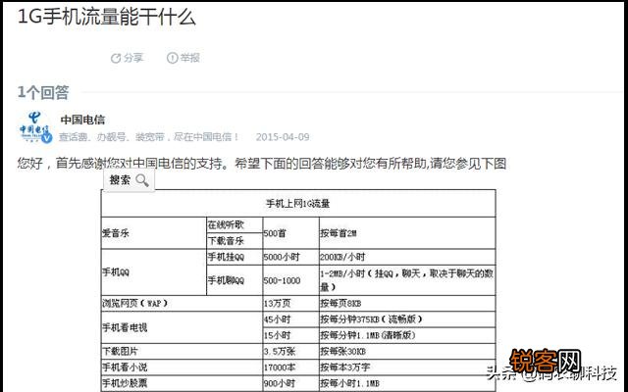628x392 pixels.
Task: Select the 手机挂QQ cell
Action: click(x=235, y=257)
